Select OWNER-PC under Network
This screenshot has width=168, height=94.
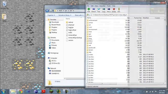55,74
